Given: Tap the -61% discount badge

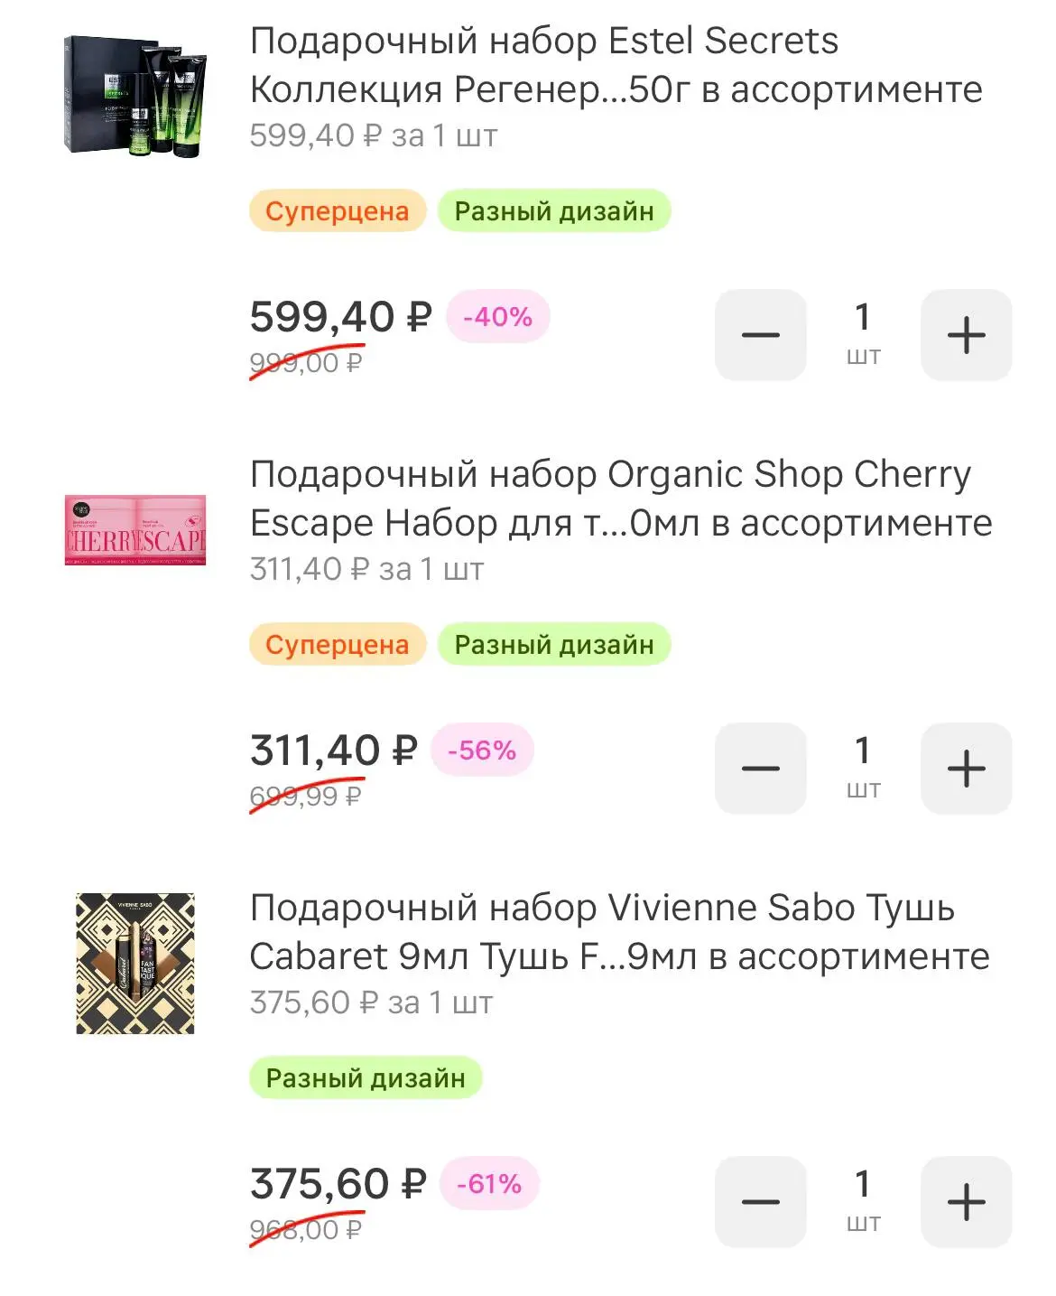Looking at the screenshot, I should coord(489,1184).
